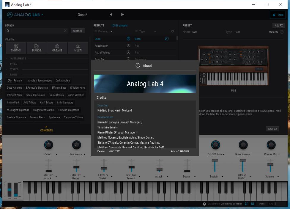Click the About info icon
Screen dimensions: 290x209
(138, 65)
